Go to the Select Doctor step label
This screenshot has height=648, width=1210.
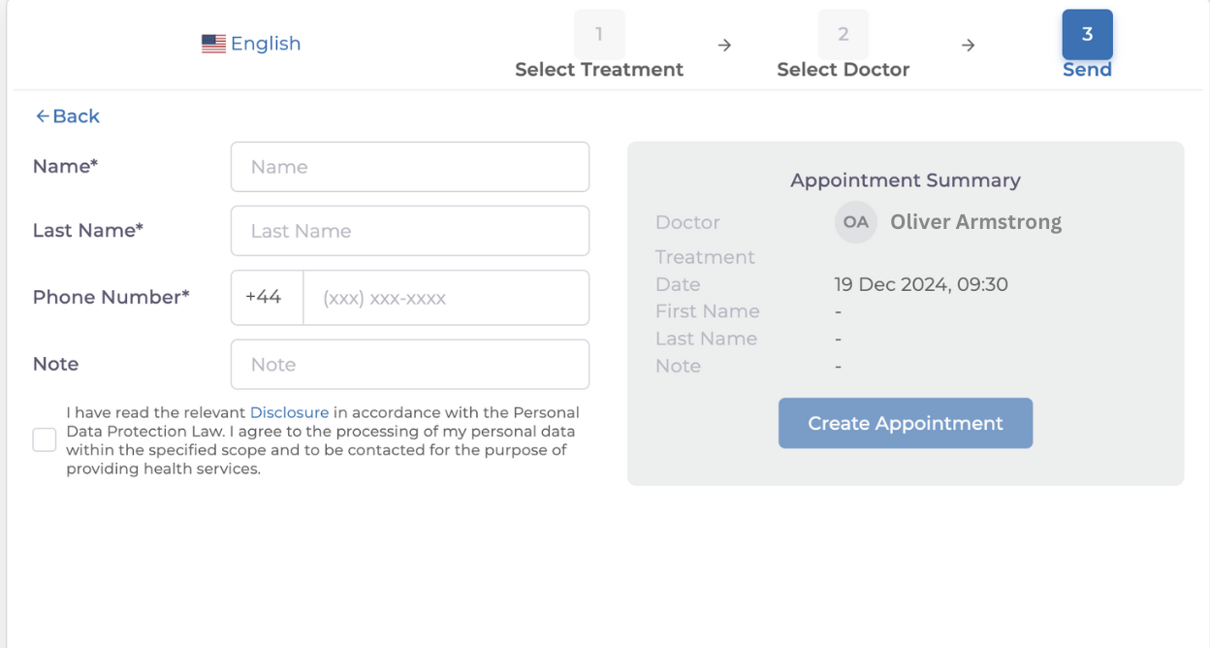tap(843, 70)
